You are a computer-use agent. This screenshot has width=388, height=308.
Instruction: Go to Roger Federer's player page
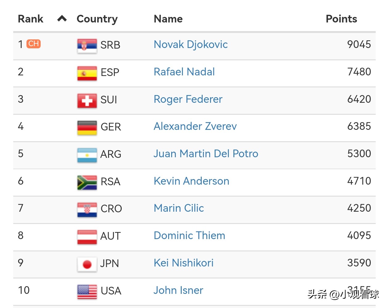click(188, 99)
